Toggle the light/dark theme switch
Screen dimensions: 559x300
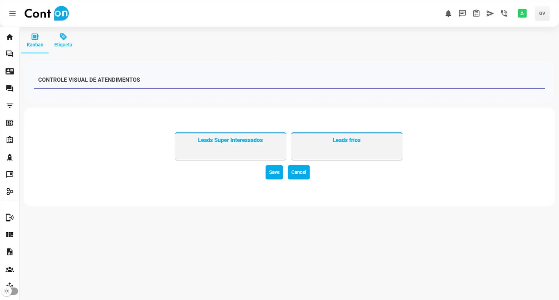(x=10, y=291)
